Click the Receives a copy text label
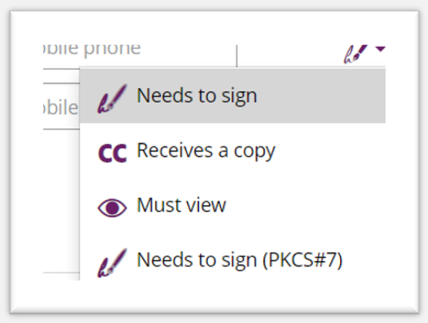This screenshot has width=428, height=323. click(x=206, y=151)
